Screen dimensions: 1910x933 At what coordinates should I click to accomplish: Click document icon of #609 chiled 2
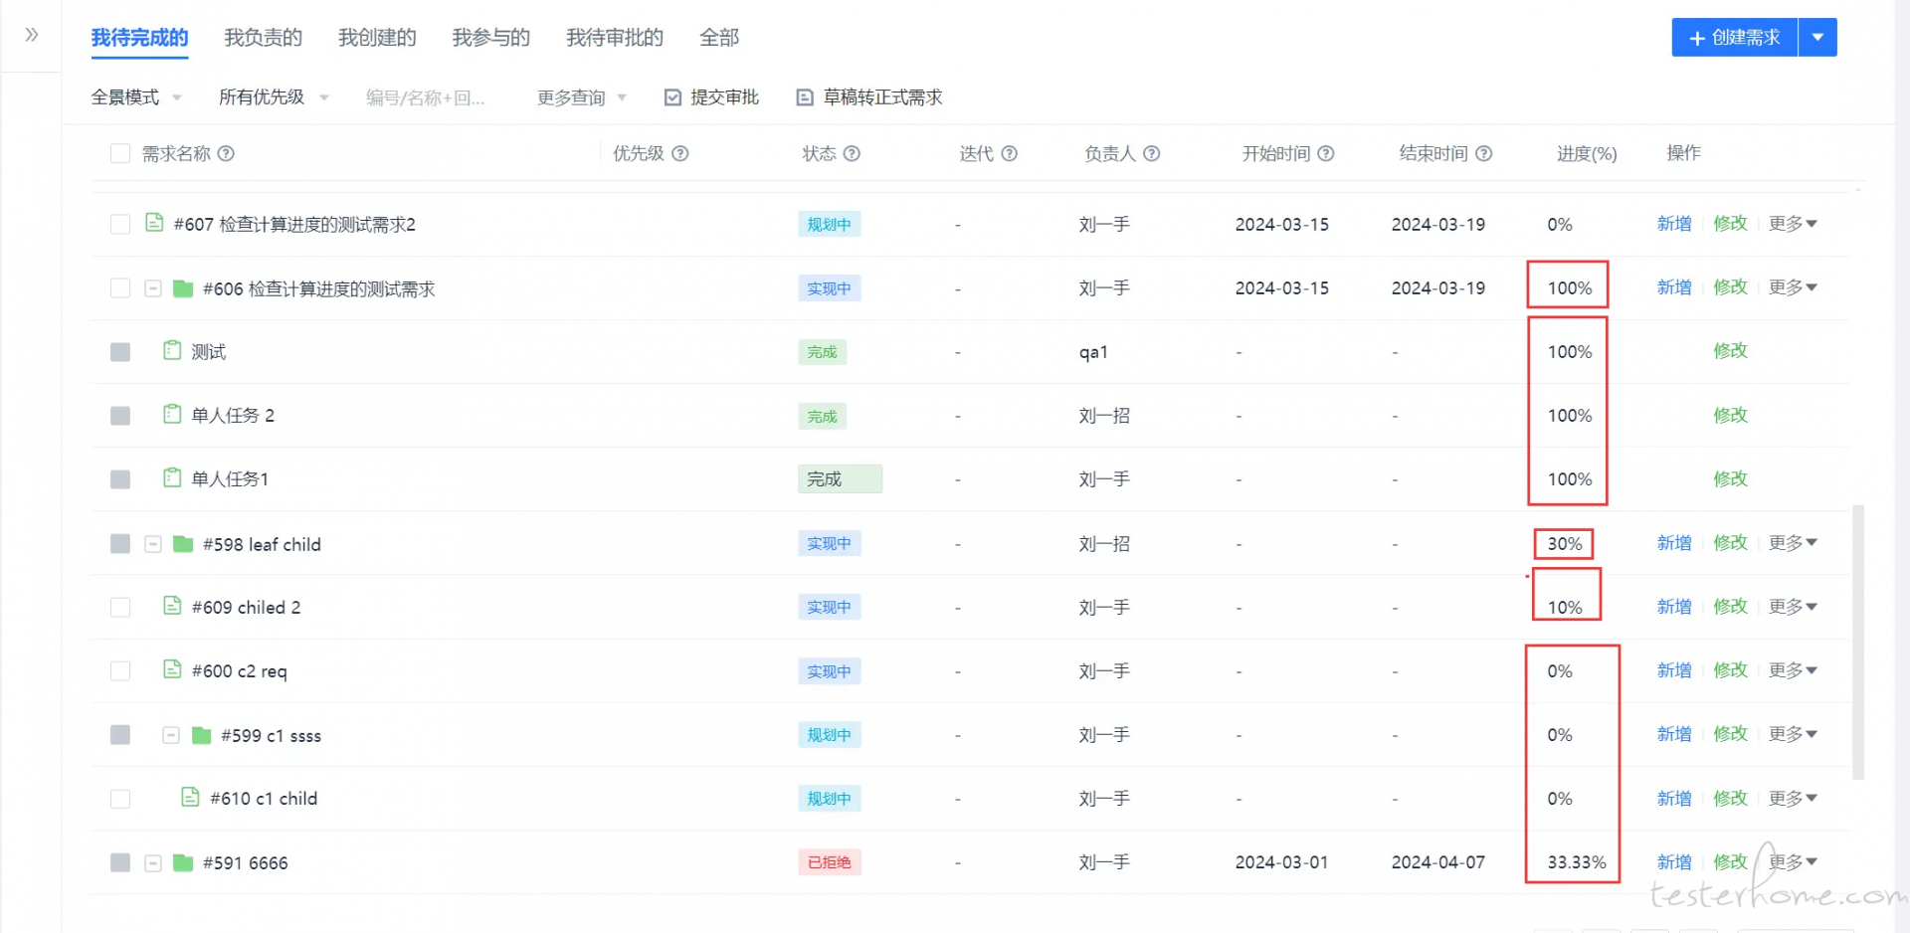click(x=172, y=605)
